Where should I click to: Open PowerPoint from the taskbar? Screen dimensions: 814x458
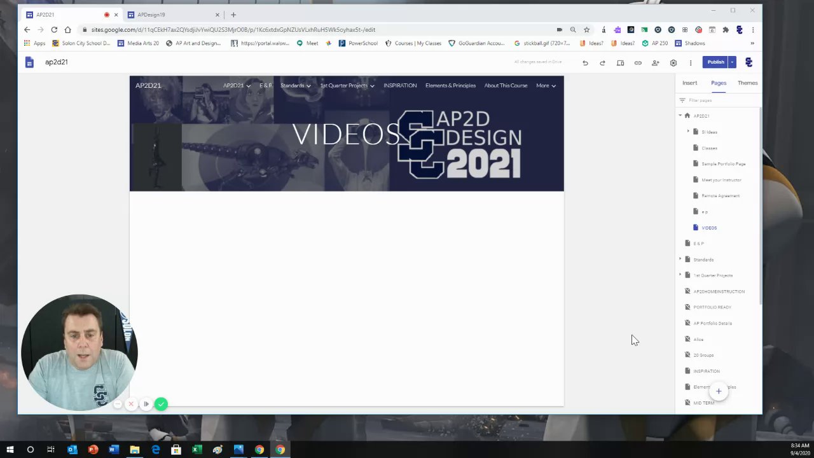pos(93,450)
